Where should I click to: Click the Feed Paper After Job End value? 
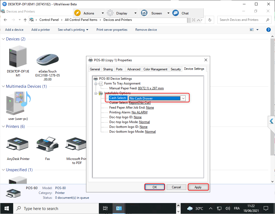click(x=150, y=108)
